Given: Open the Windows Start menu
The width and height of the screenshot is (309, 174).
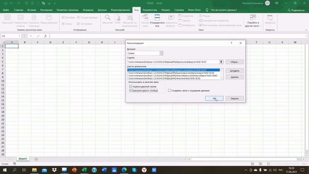Looking at the screenshot, I should click(x=4, y=170).
